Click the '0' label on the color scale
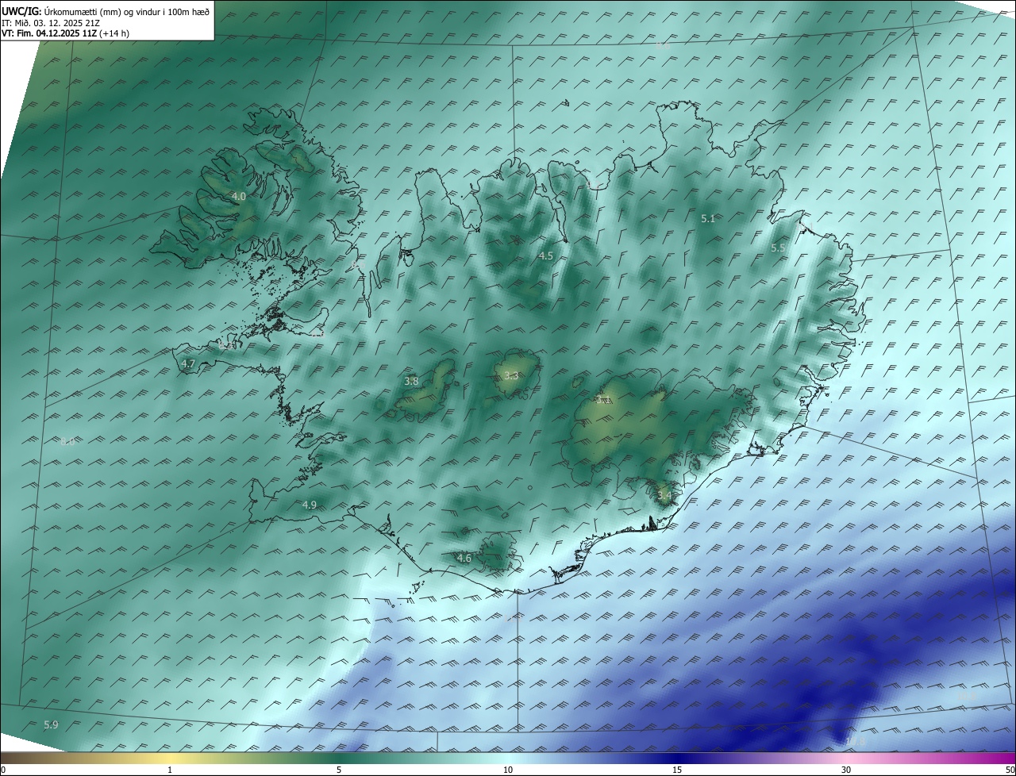Image resolution: width=1016 pixels, height=776 pixels. pos(3,770)
